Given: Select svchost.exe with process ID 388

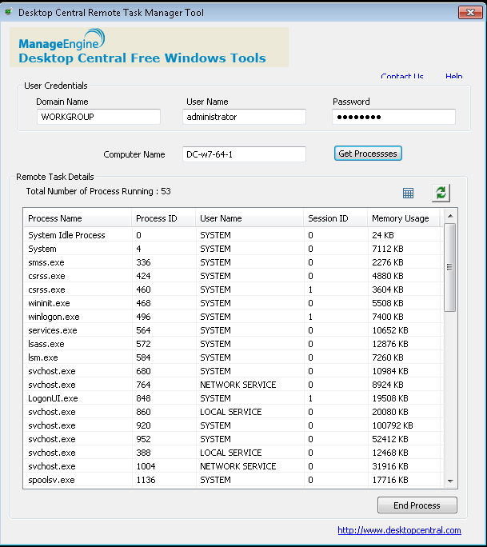Looking at the screenshot, I should point(233,453).
